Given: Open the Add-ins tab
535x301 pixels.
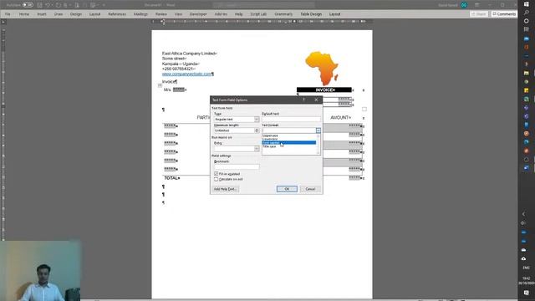Looking at the screenshot, I should coord(221,14).
